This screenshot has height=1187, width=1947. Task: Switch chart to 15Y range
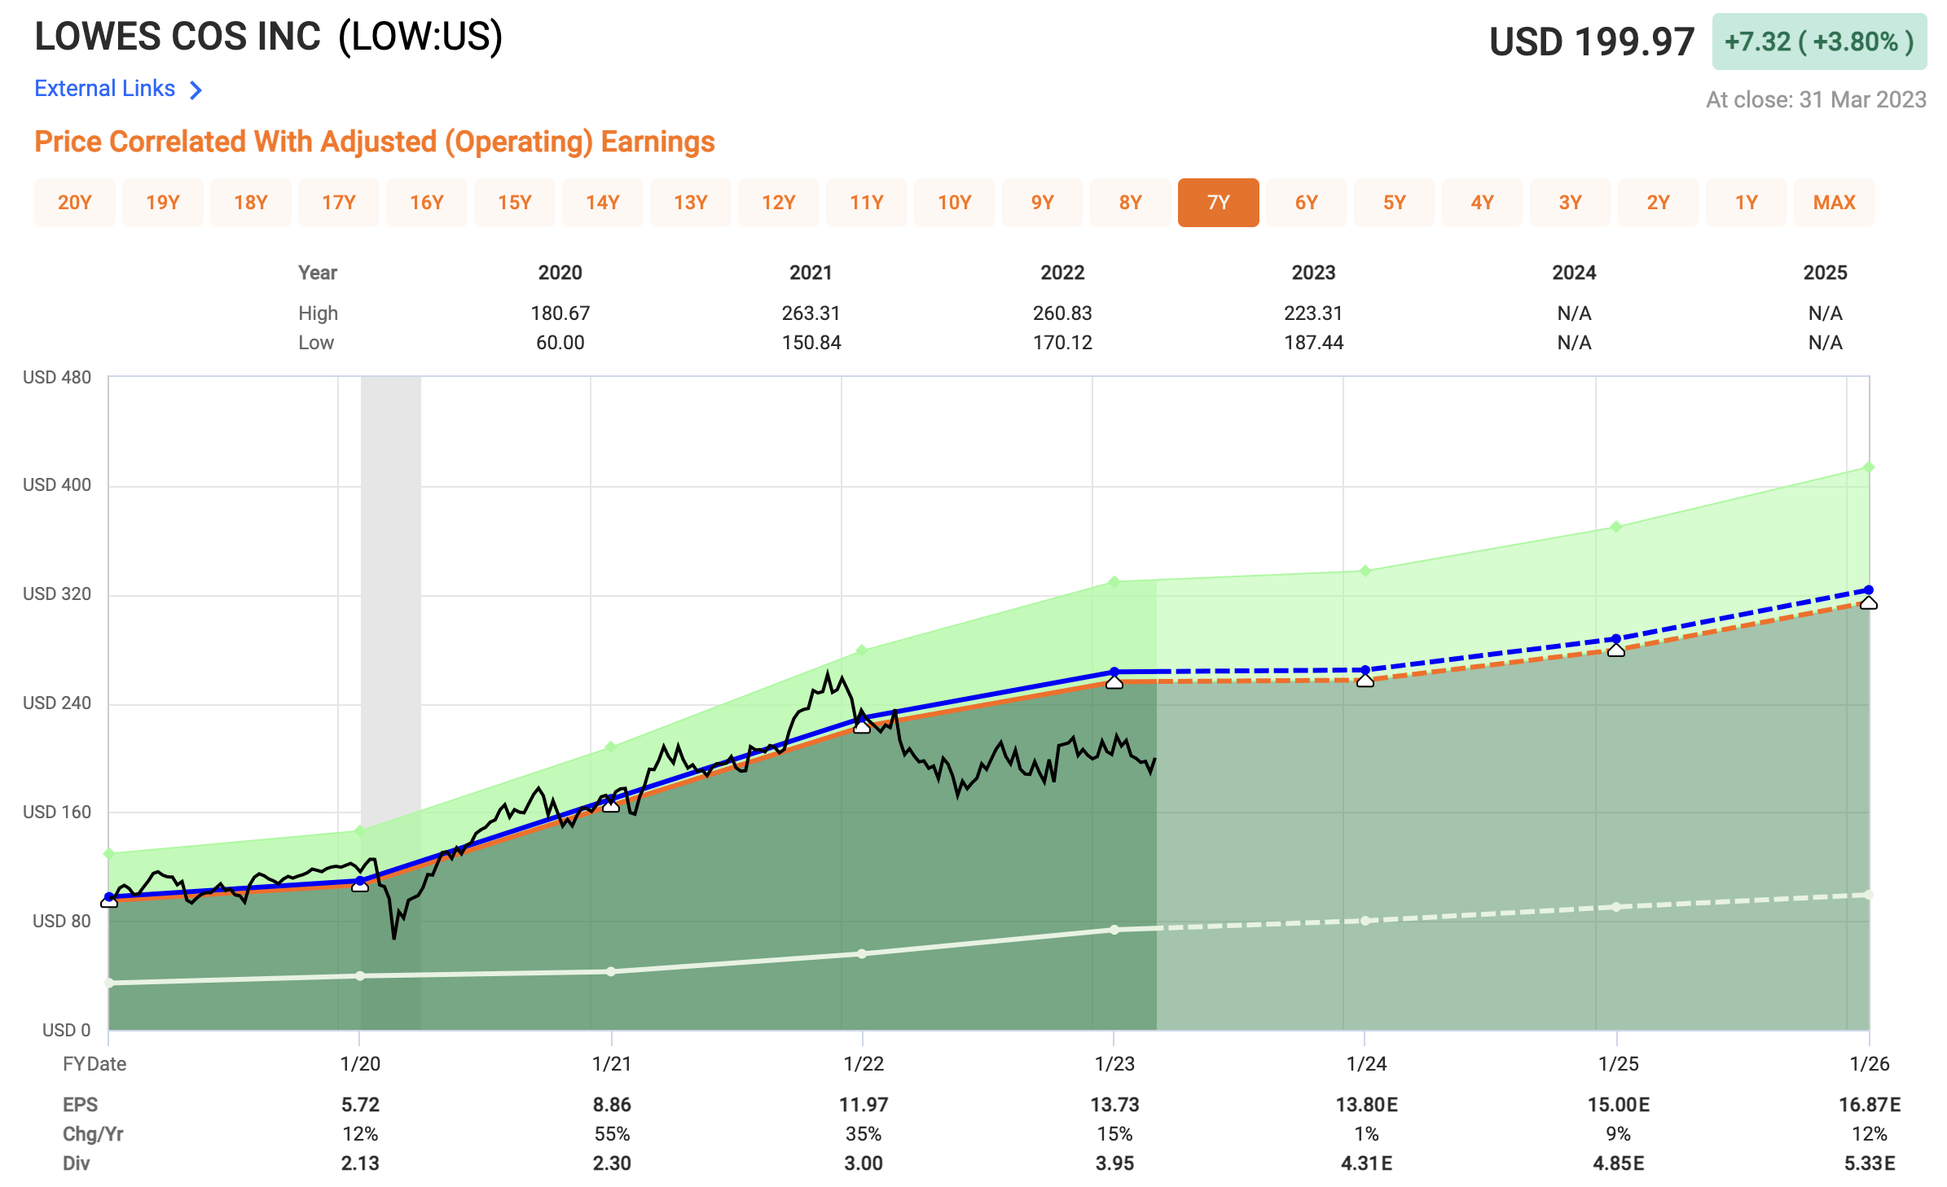click(x=515, y=203)
